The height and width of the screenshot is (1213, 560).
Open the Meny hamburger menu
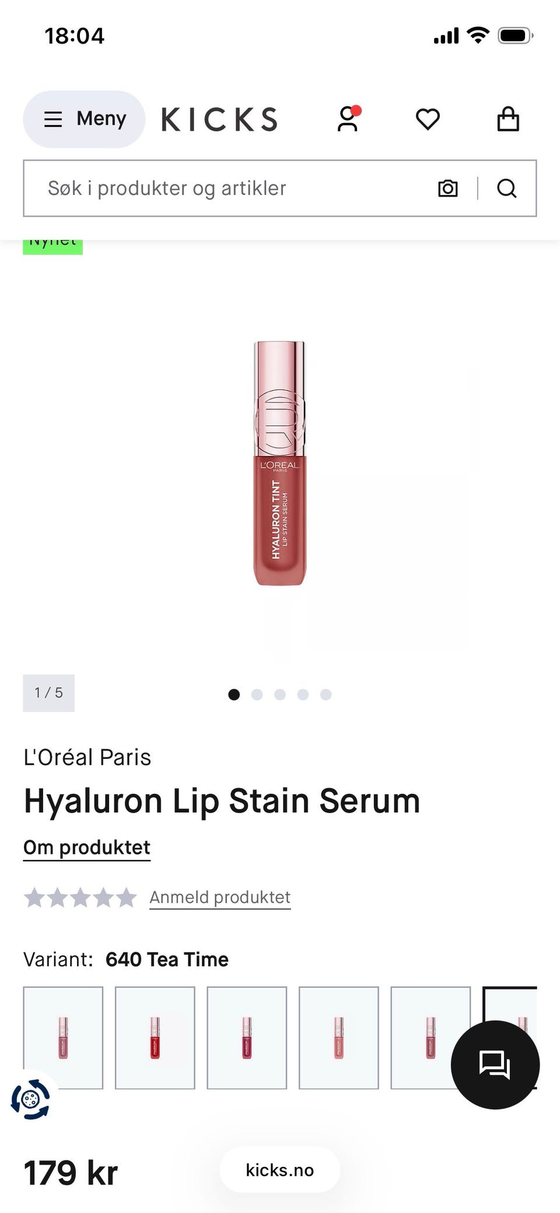(x=84, y=119)
